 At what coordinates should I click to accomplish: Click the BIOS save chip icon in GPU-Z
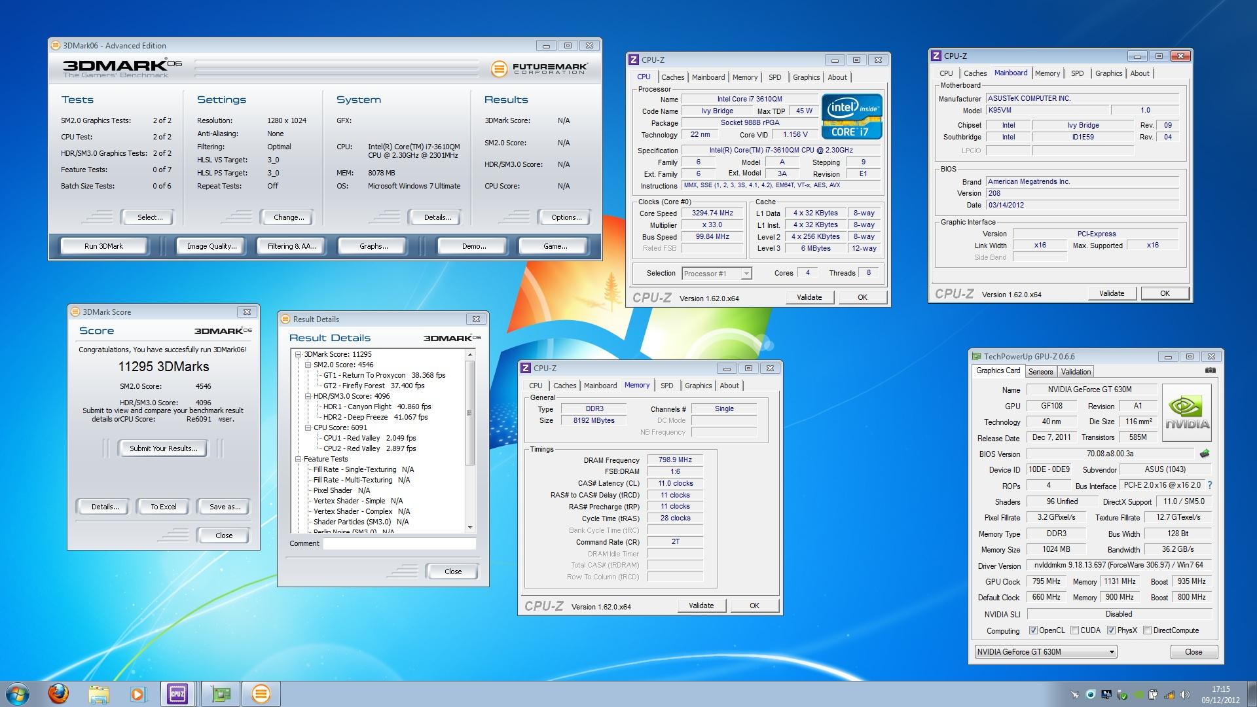click(1204, 454)
